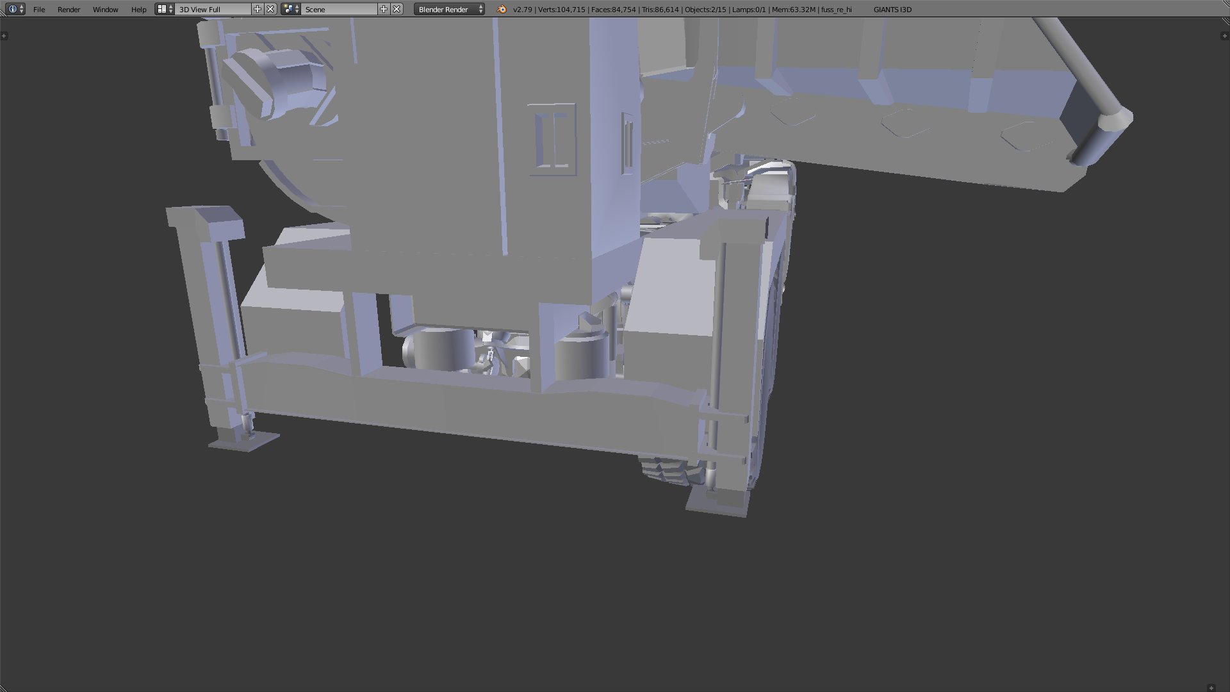Click the stats text showing Verts count

(561, 10)
